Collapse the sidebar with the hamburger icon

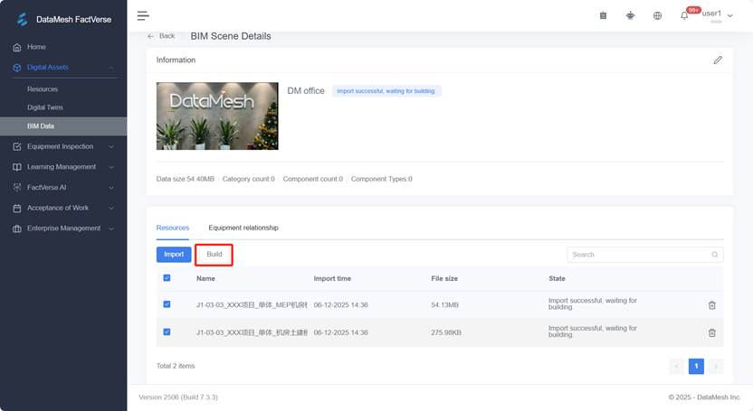143,15
